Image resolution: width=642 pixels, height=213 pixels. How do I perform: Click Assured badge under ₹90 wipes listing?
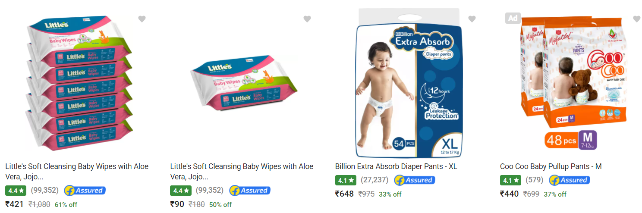[250, 190]
